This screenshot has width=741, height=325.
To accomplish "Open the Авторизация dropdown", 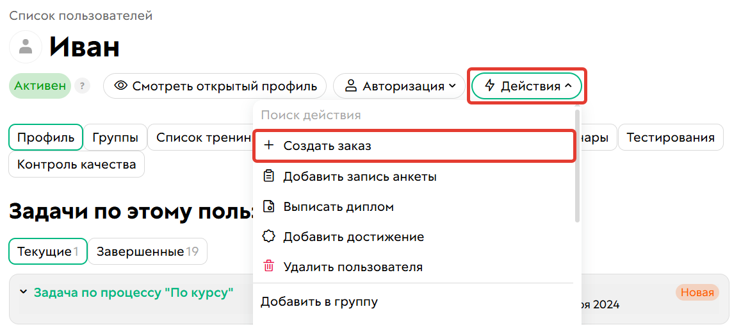I will pos(400,86).
